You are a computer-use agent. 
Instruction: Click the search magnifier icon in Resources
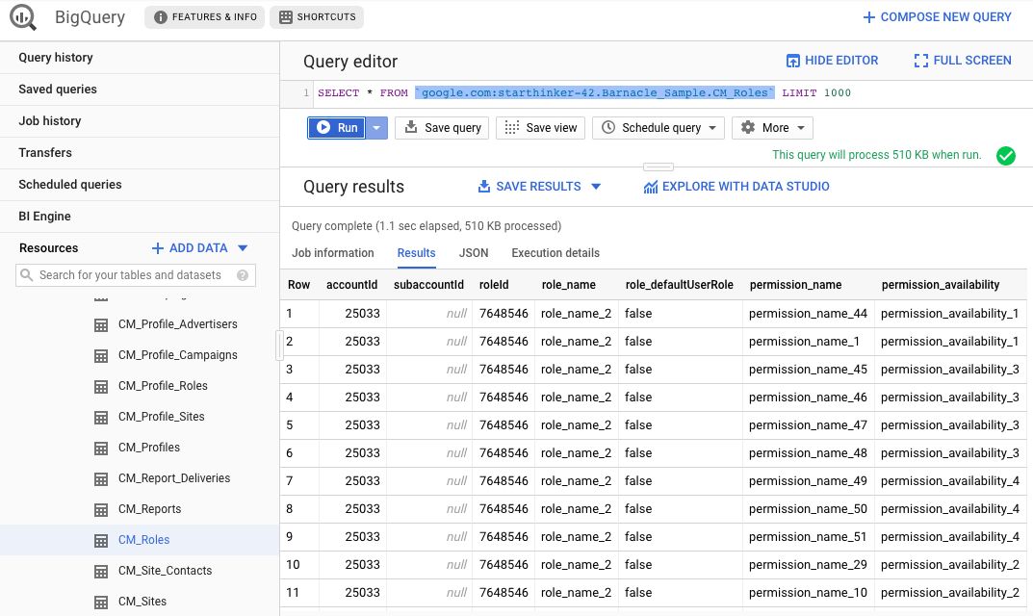(x=26, y=274)
